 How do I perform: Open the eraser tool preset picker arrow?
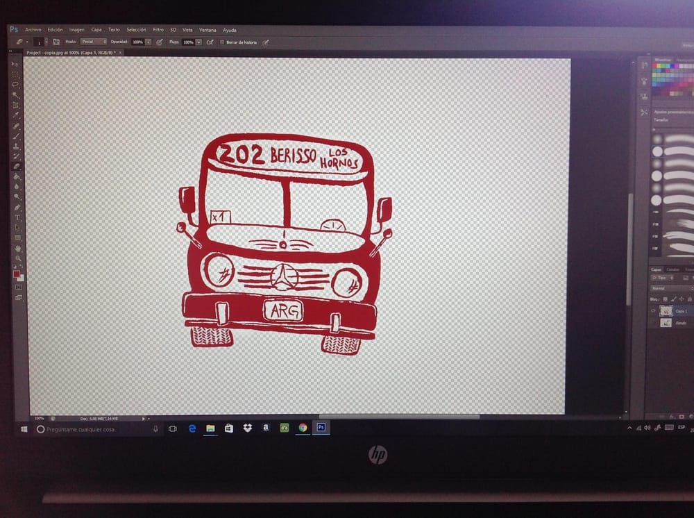tap(27, 42)
